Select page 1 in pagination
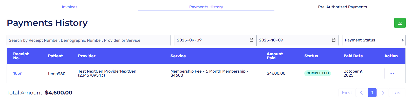The height and width of the screenshot is (102, 412). click(x=372, y=93)
